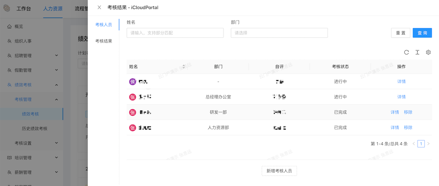
Task: Expand the 招聘管理 sidebar menu
Action: tap(57, 56)
